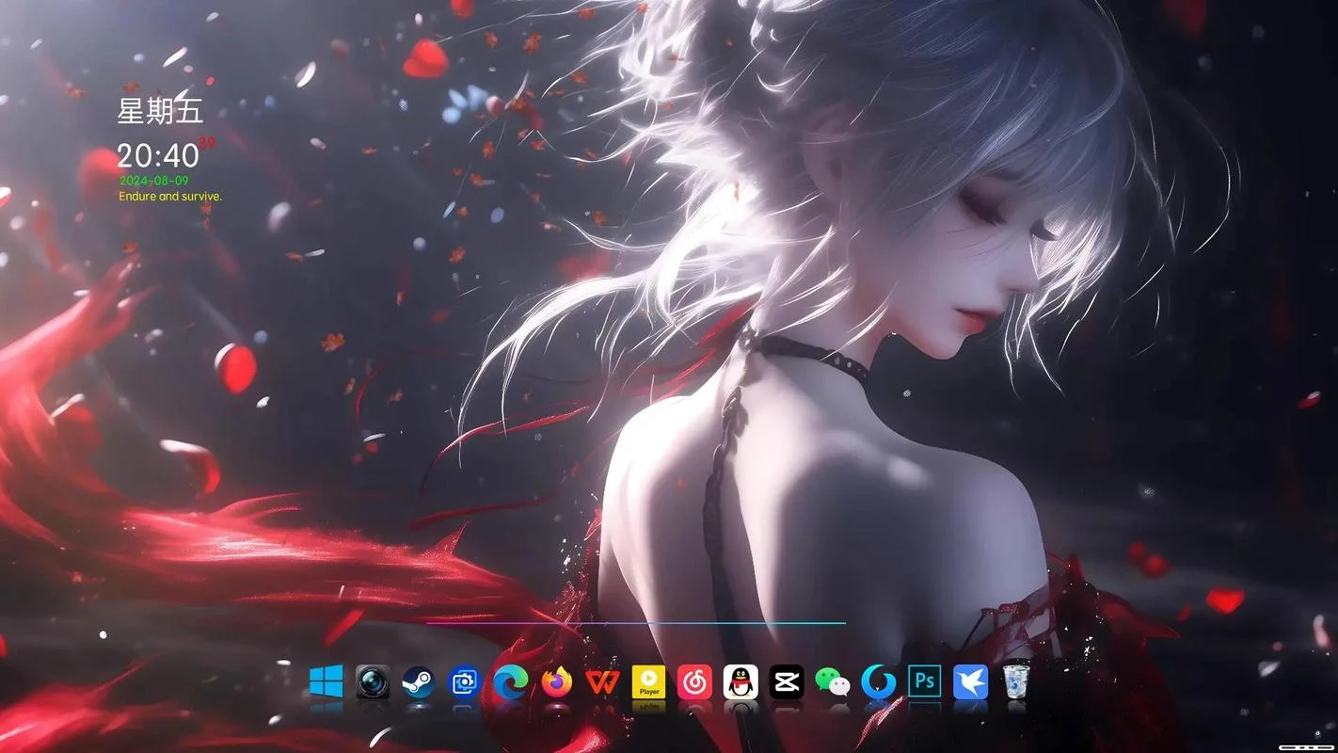Click the 星期五 weekday label

point(160,111)
